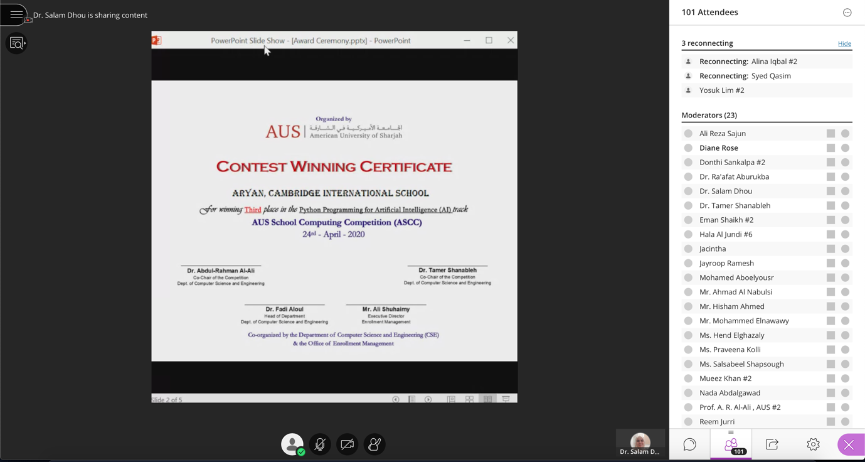This screenshot has height=462, width=865.
Task: Go to previous slide in PowerPoint
Action: (x=396, y=399)
